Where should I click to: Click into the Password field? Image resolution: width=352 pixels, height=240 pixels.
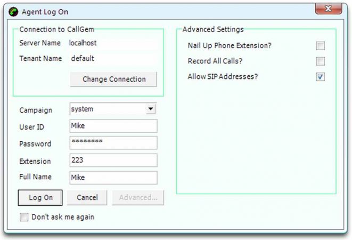[113, 143]
